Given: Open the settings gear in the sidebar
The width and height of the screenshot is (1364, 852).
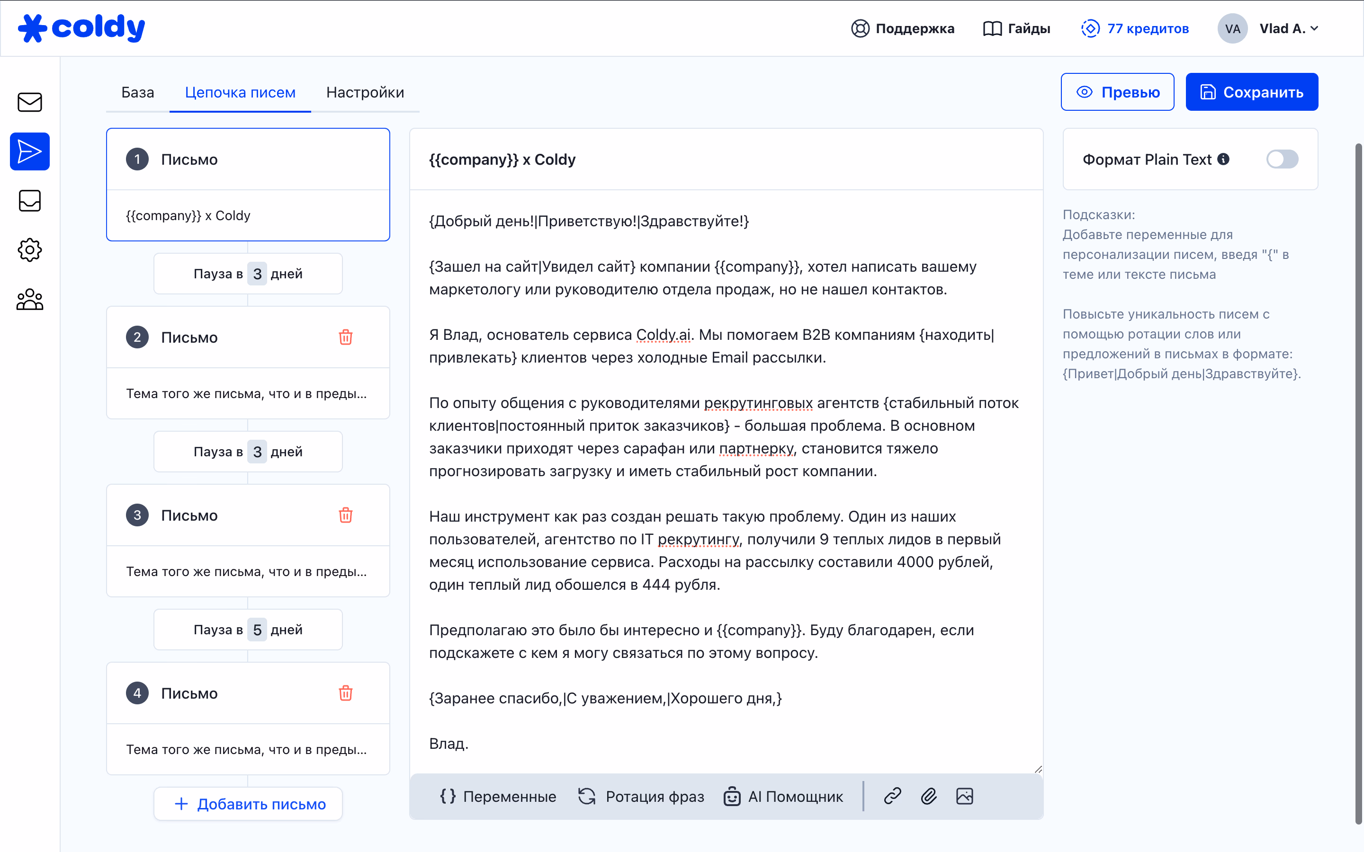Looking at the screenshot, I should tap(29, 249).
